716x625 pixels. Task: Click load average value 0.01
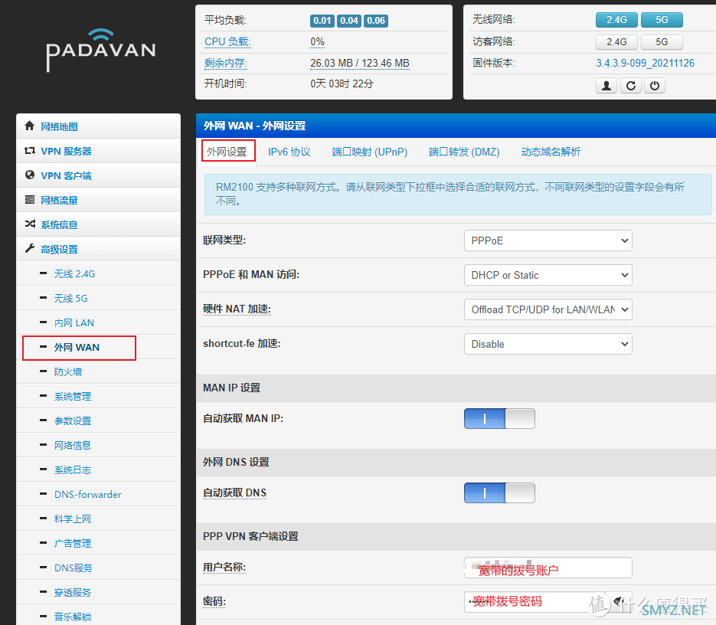[322, 21]
